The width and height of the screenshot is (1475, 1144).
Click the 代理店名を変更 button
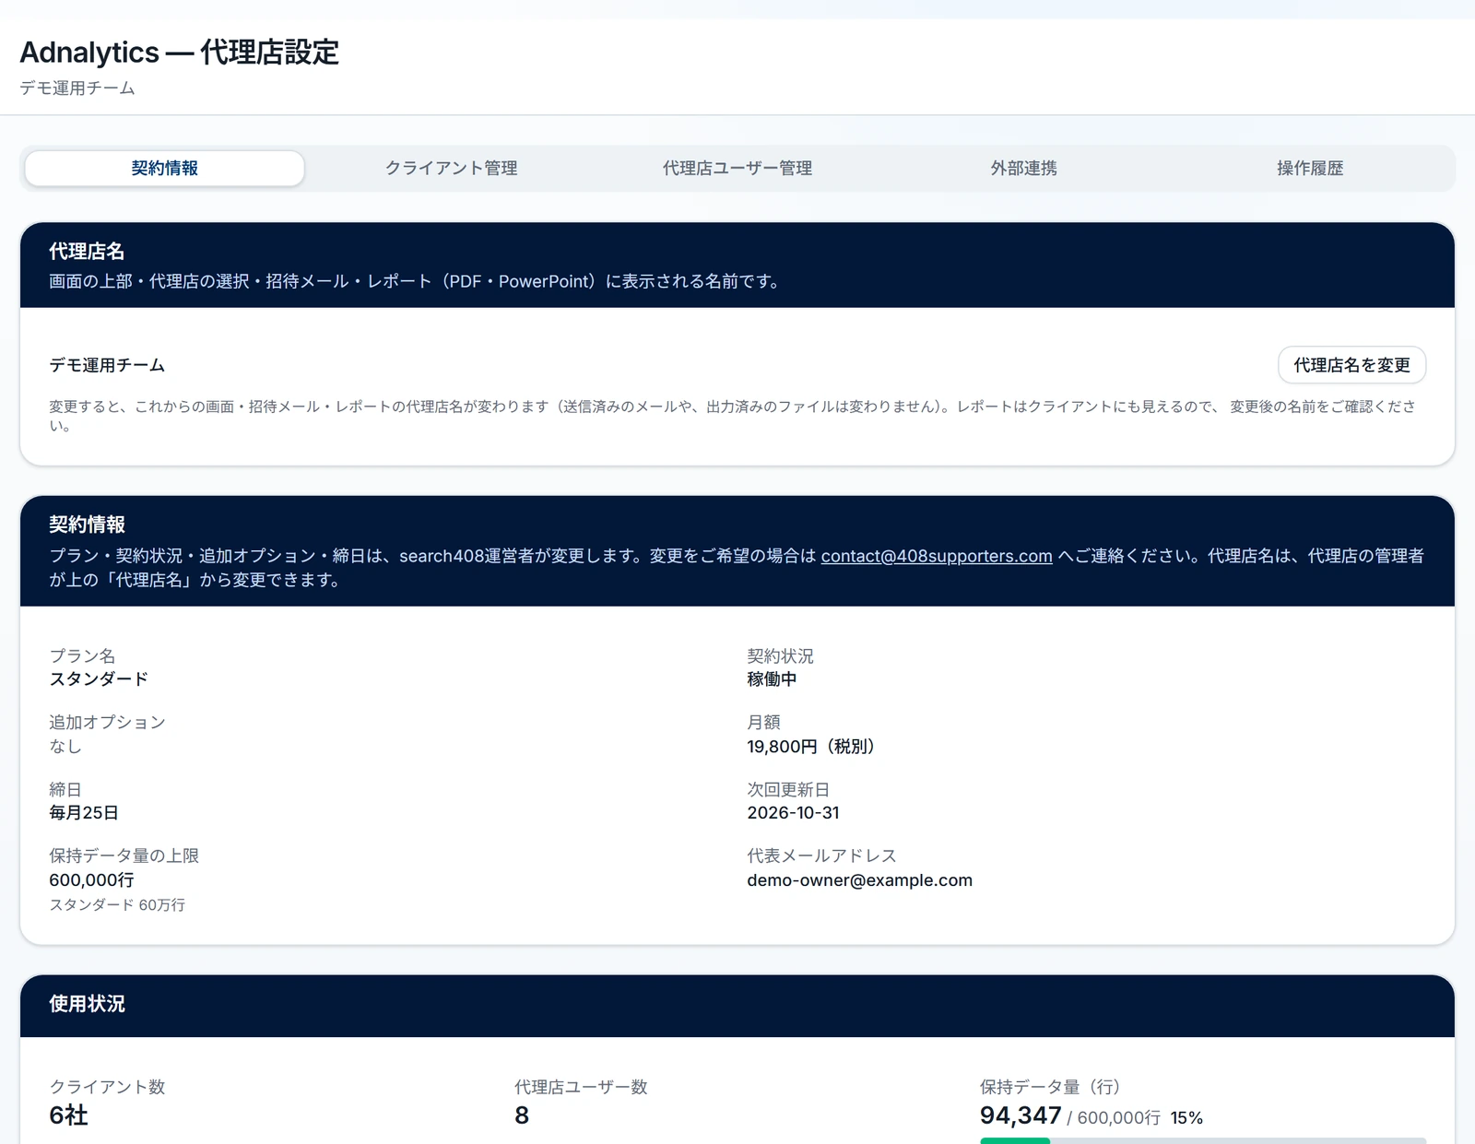[x=1351, y=365]
